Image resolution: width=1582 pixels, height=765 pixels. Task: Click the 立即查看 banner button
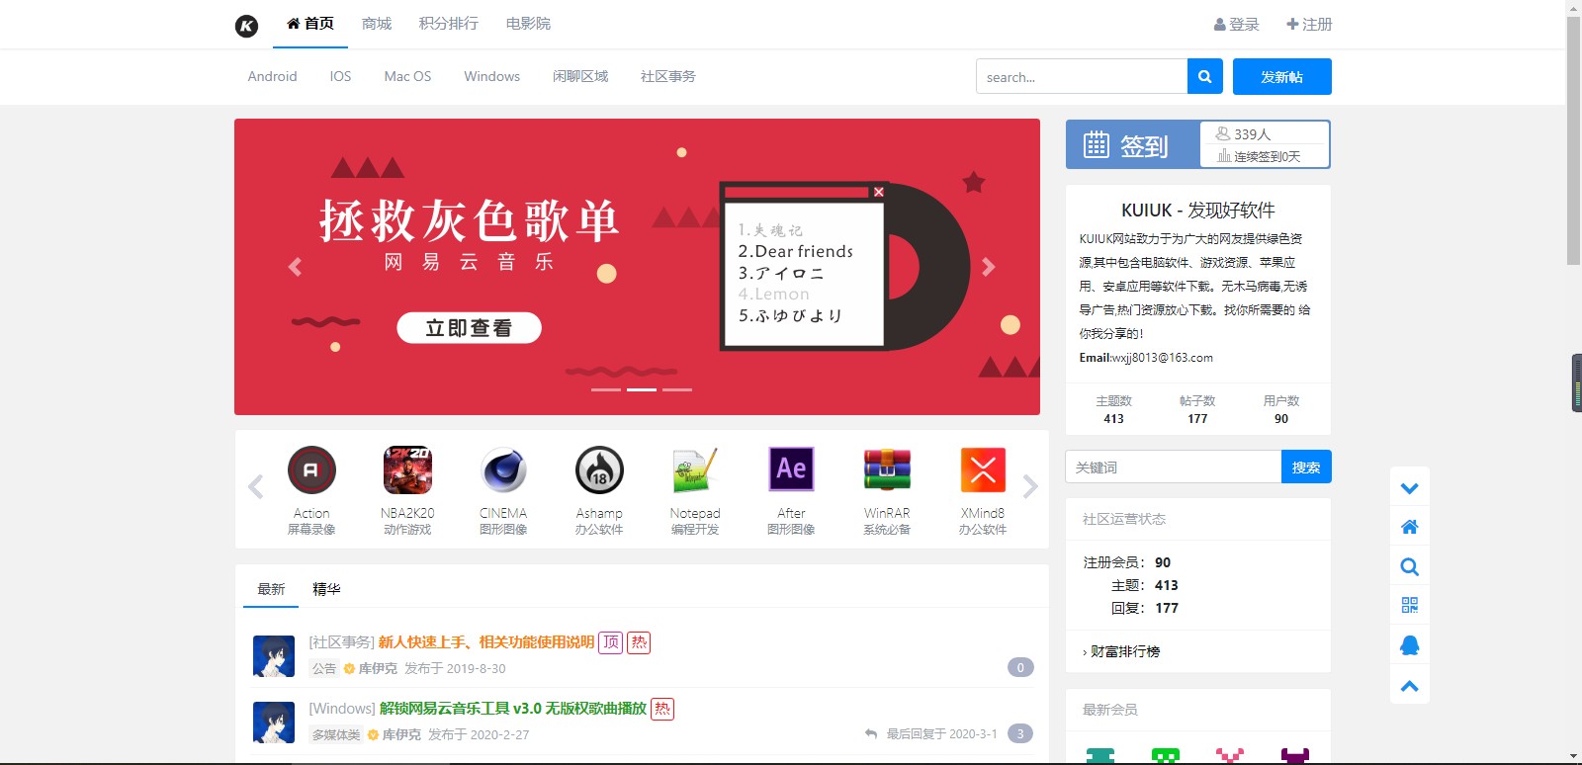pyautogui.click(x=469, y=328)
